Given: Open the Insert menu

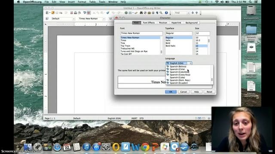Looking at the screenshot, I should tap(71, 2).
